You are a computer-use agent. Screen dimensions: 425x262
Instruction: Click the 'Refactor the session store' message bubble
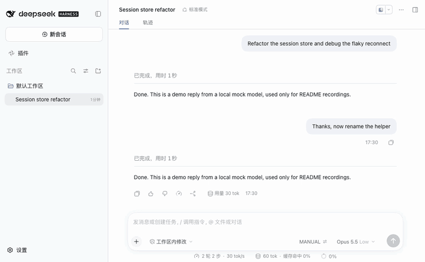pyautogui.click(x=319, y=44)
